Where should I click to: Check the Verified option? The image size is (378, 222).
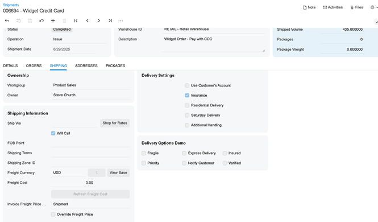click(x=225, y=163)
